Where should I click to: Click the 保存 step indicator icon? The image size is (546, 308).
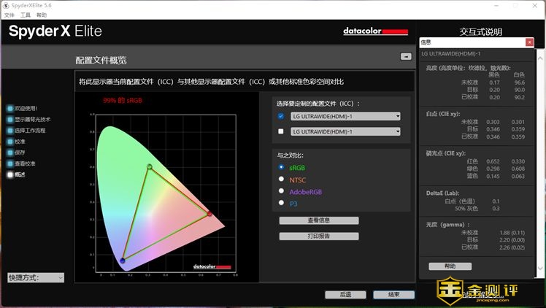(10, 153)
